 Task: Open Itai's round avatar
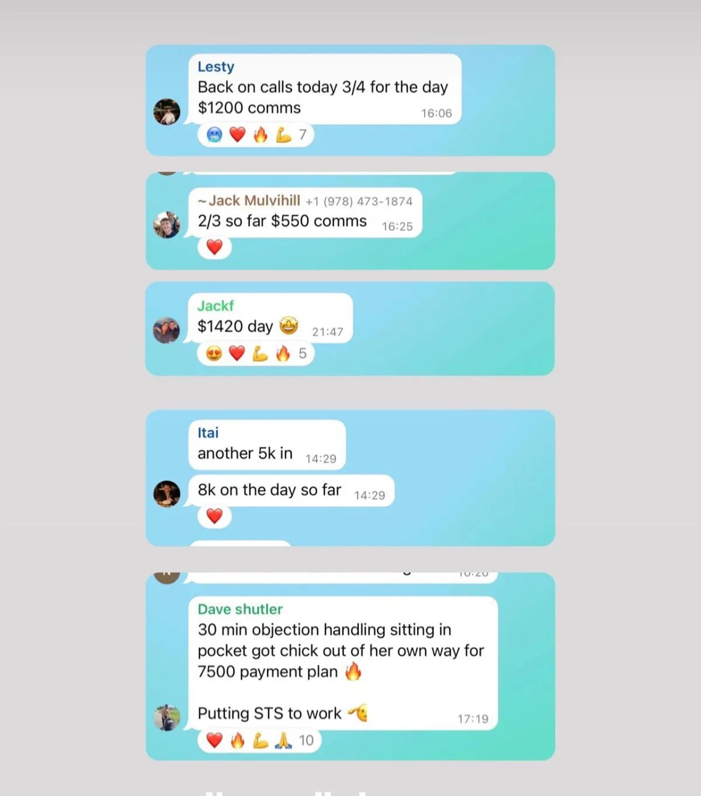pyautogui.click(x=167, y=494)
